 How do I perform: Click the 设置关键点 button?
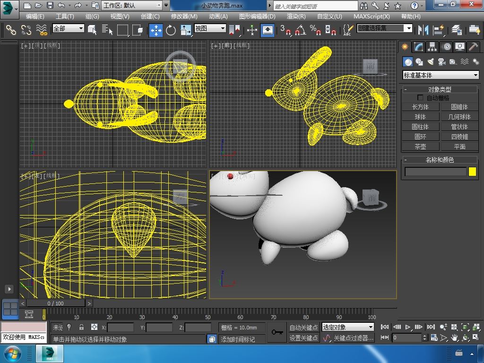pyautogui.click(x=304, y=338)
